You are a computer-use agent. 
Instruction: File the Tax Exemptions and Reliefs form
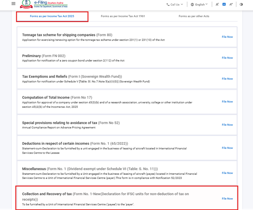click(227, 79)
